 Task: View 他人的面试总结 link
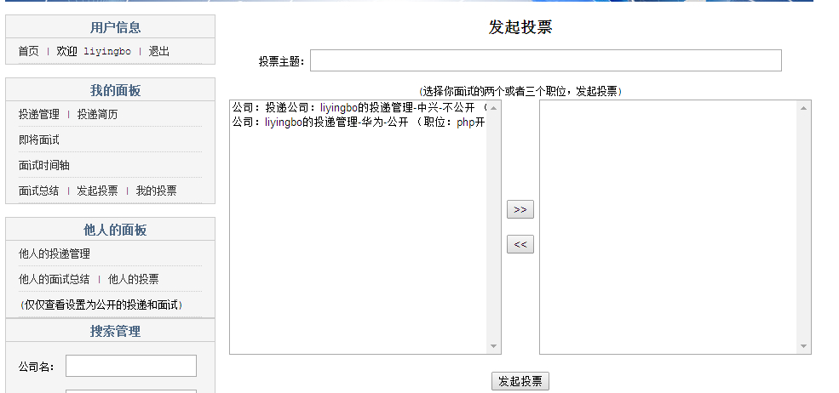[x=55, y=279]
